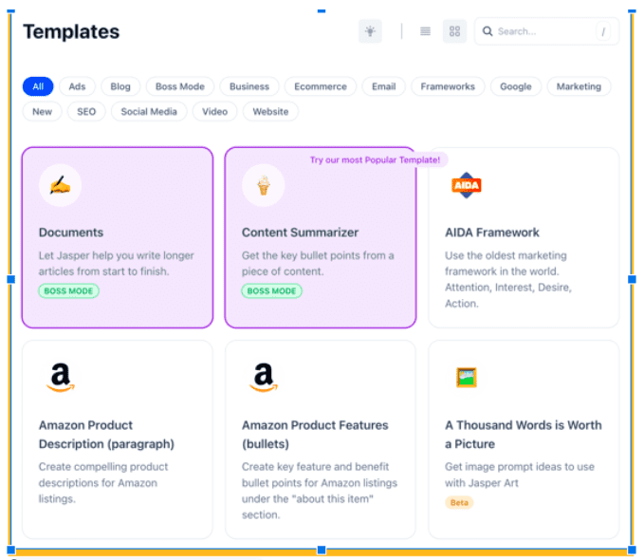Click the search magnifier icon

[x=488, y=31]
